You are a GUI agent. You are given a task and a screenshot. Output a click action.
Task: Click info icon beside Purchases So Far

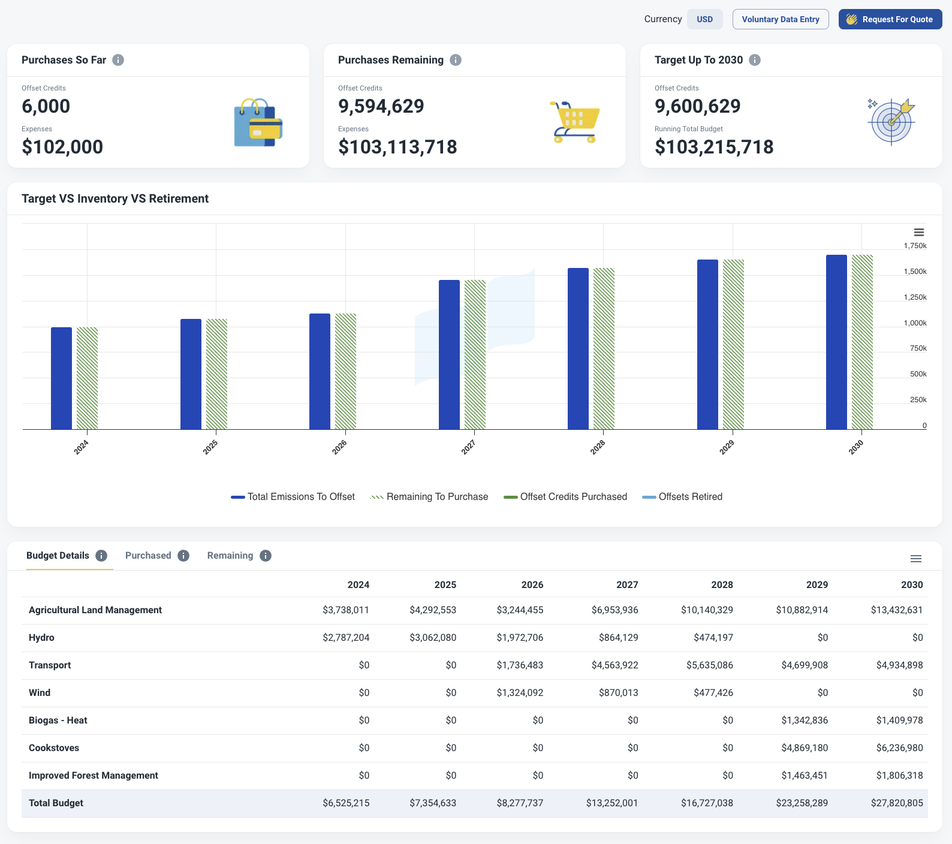[x=118, y=60]
